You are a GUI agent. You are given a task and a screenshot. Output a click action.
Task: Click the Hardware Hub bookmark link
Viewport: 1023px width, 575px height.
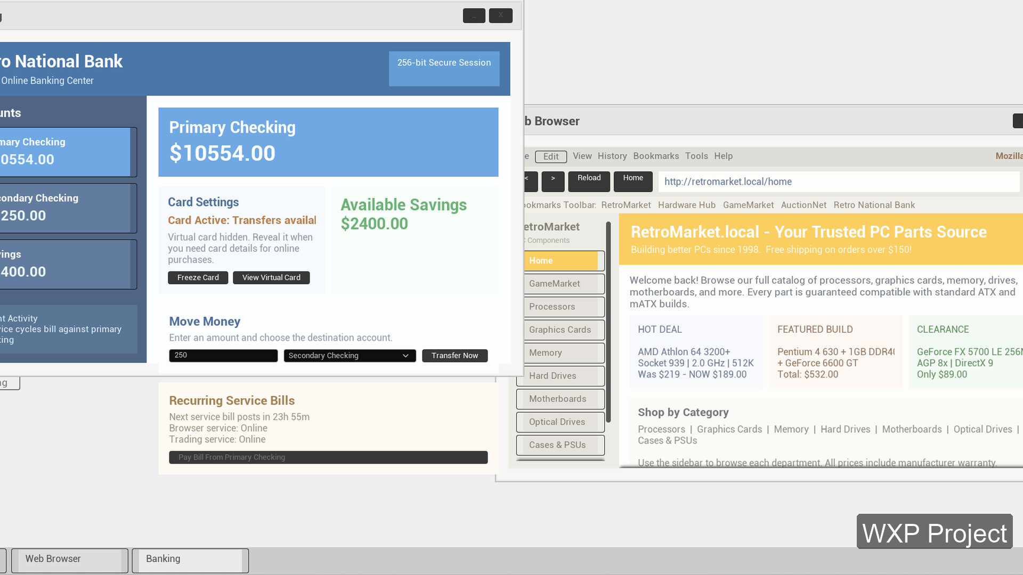click(x=686, y=205)
